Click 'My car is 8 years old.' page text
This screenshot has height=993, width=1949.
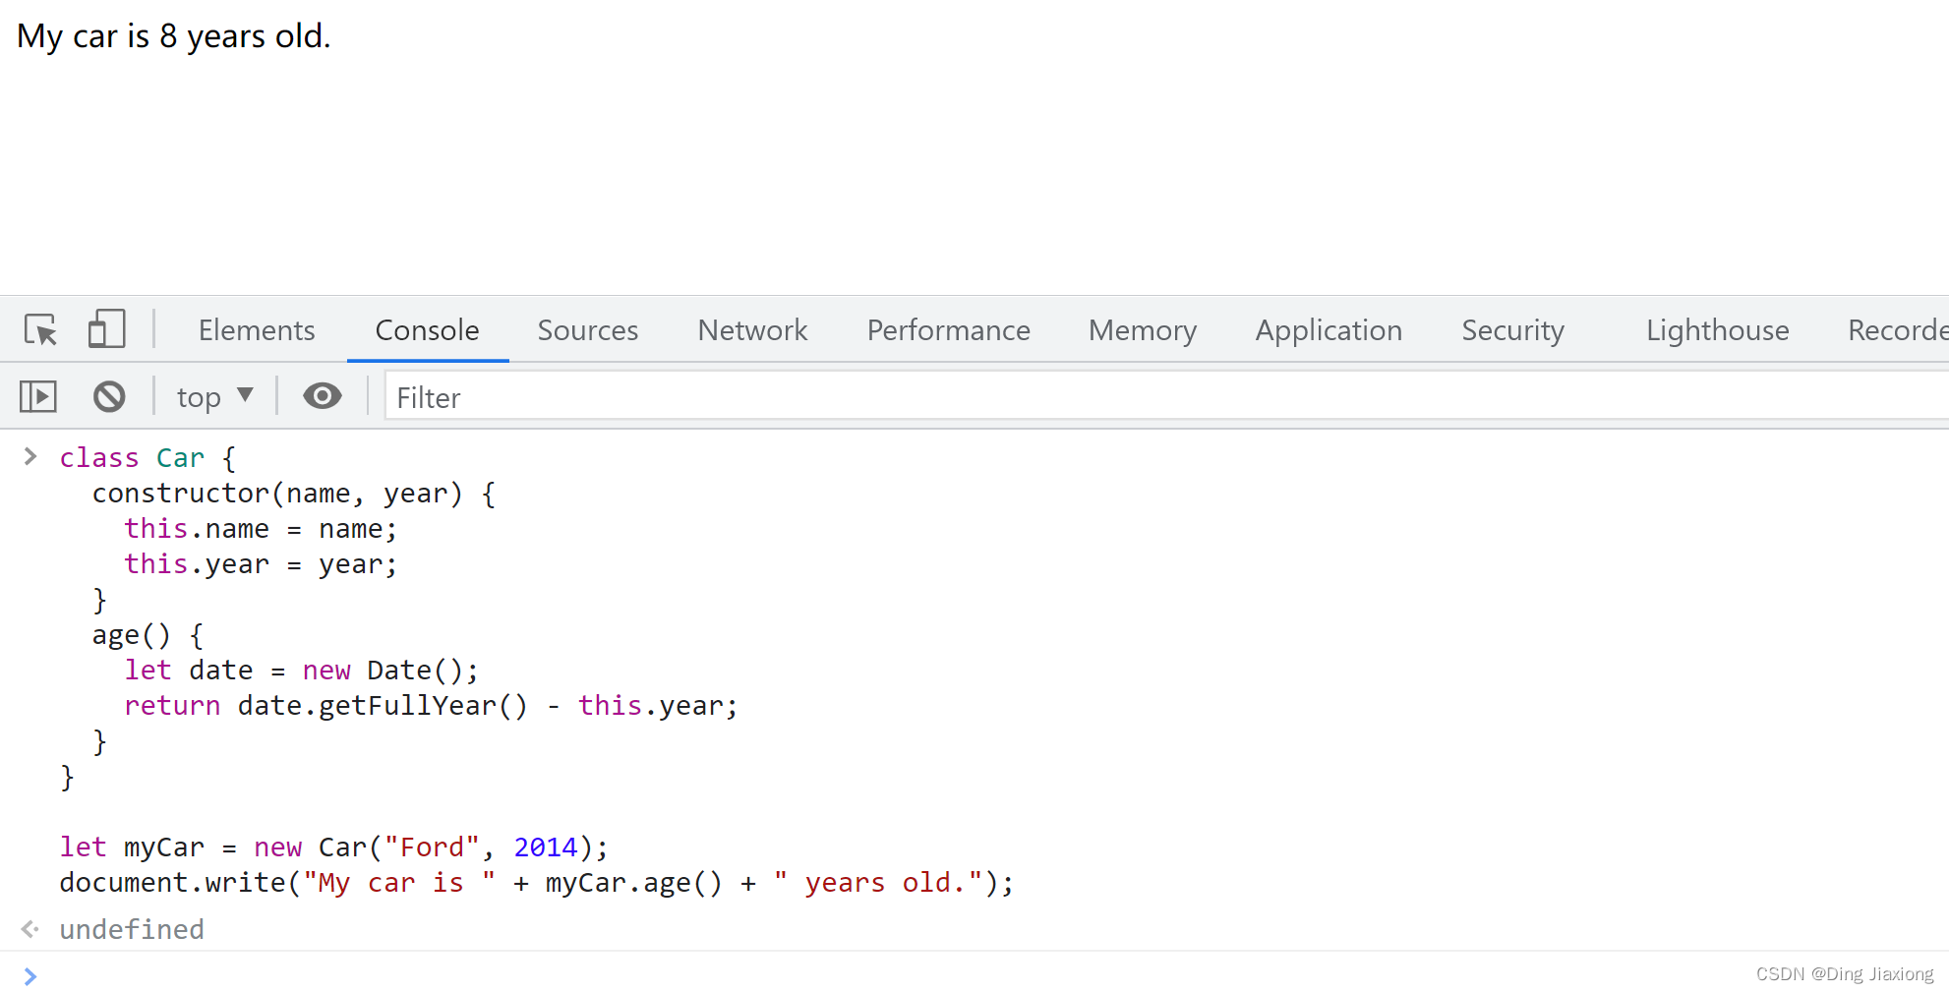tap(174, 36)
